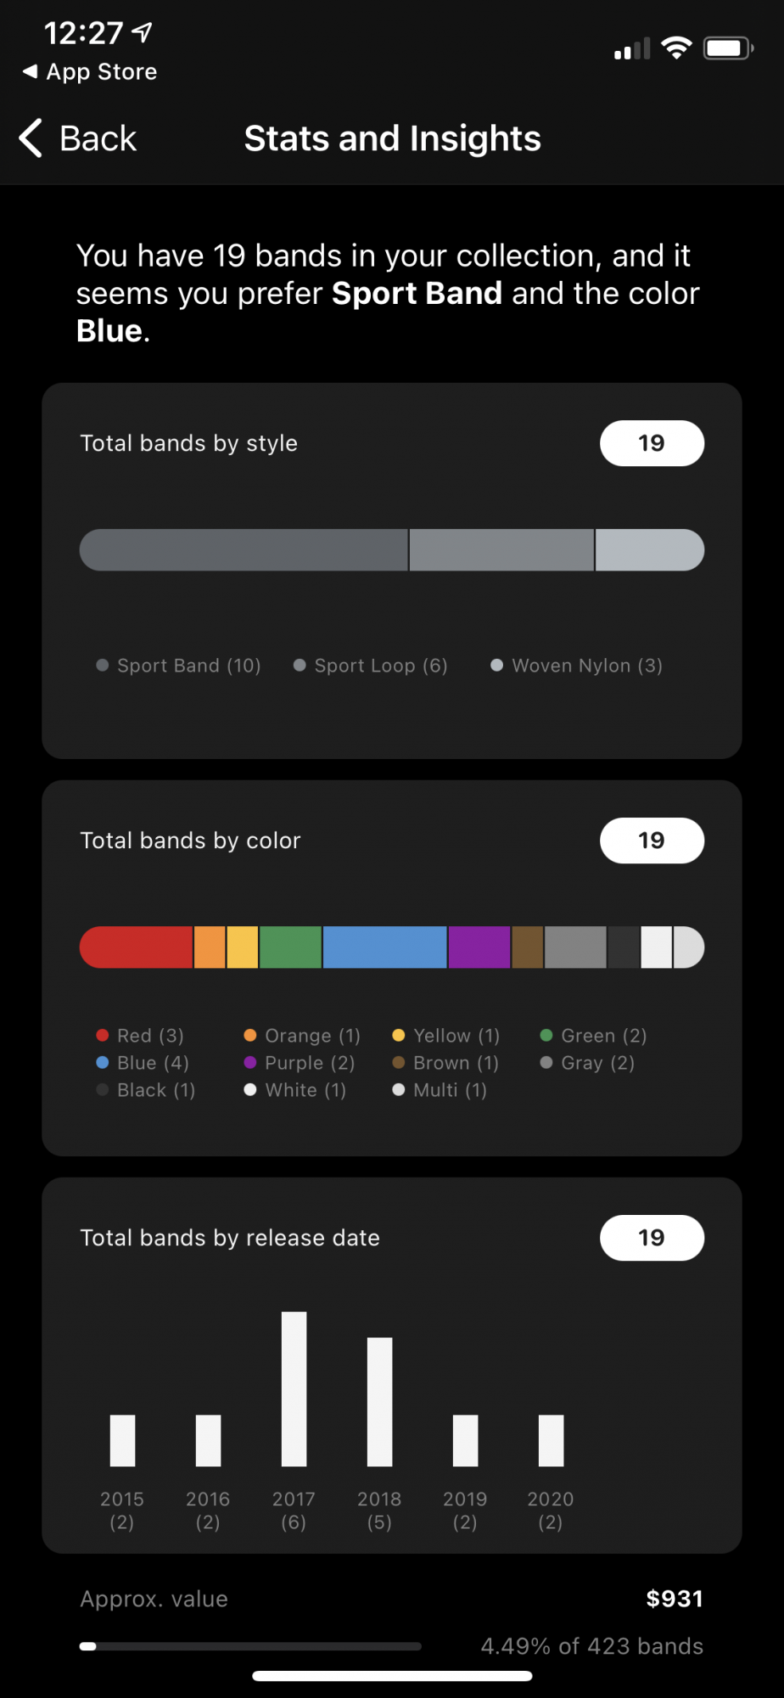Tap the location arrow beside the time
784x1698 pixels.
click(x=143, y=32)
